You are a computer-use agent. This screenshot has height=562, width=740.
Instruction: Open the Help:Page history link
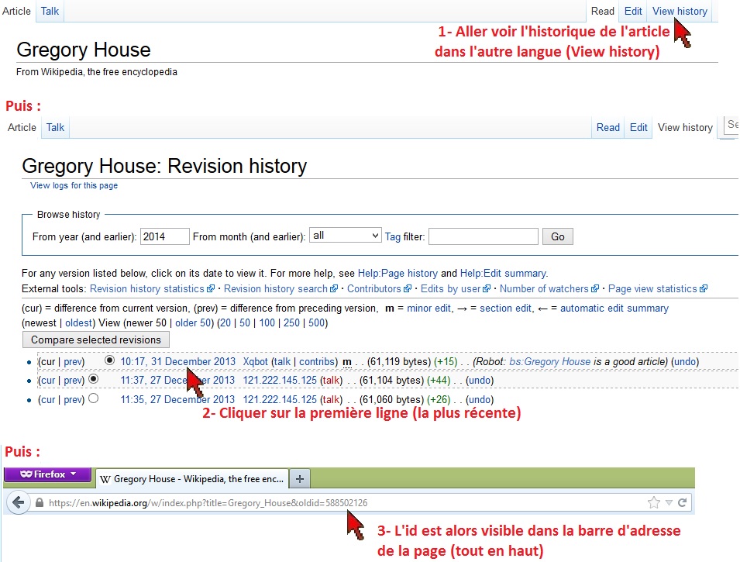point(398,273)
